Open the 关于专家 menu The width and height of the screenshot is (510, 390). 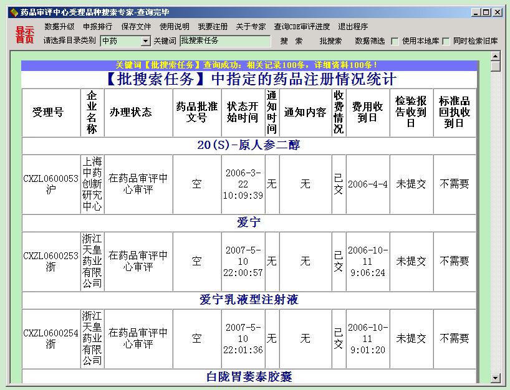pos(251,26)
